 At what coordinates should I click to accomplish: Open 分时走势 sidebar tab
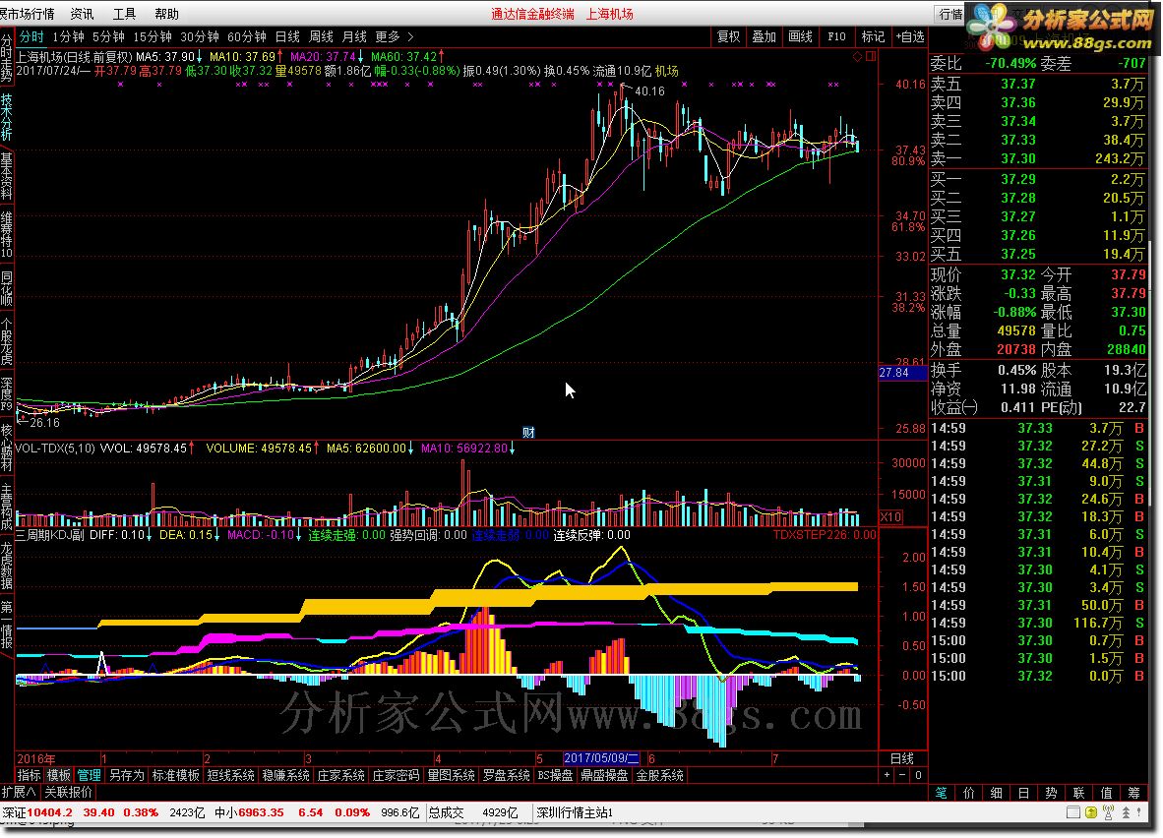pos(7,57)
